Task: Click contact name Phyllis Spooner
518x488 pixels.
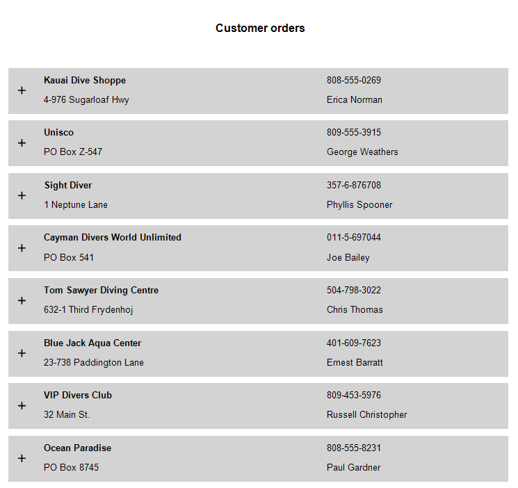Action: tap(359, 205)
